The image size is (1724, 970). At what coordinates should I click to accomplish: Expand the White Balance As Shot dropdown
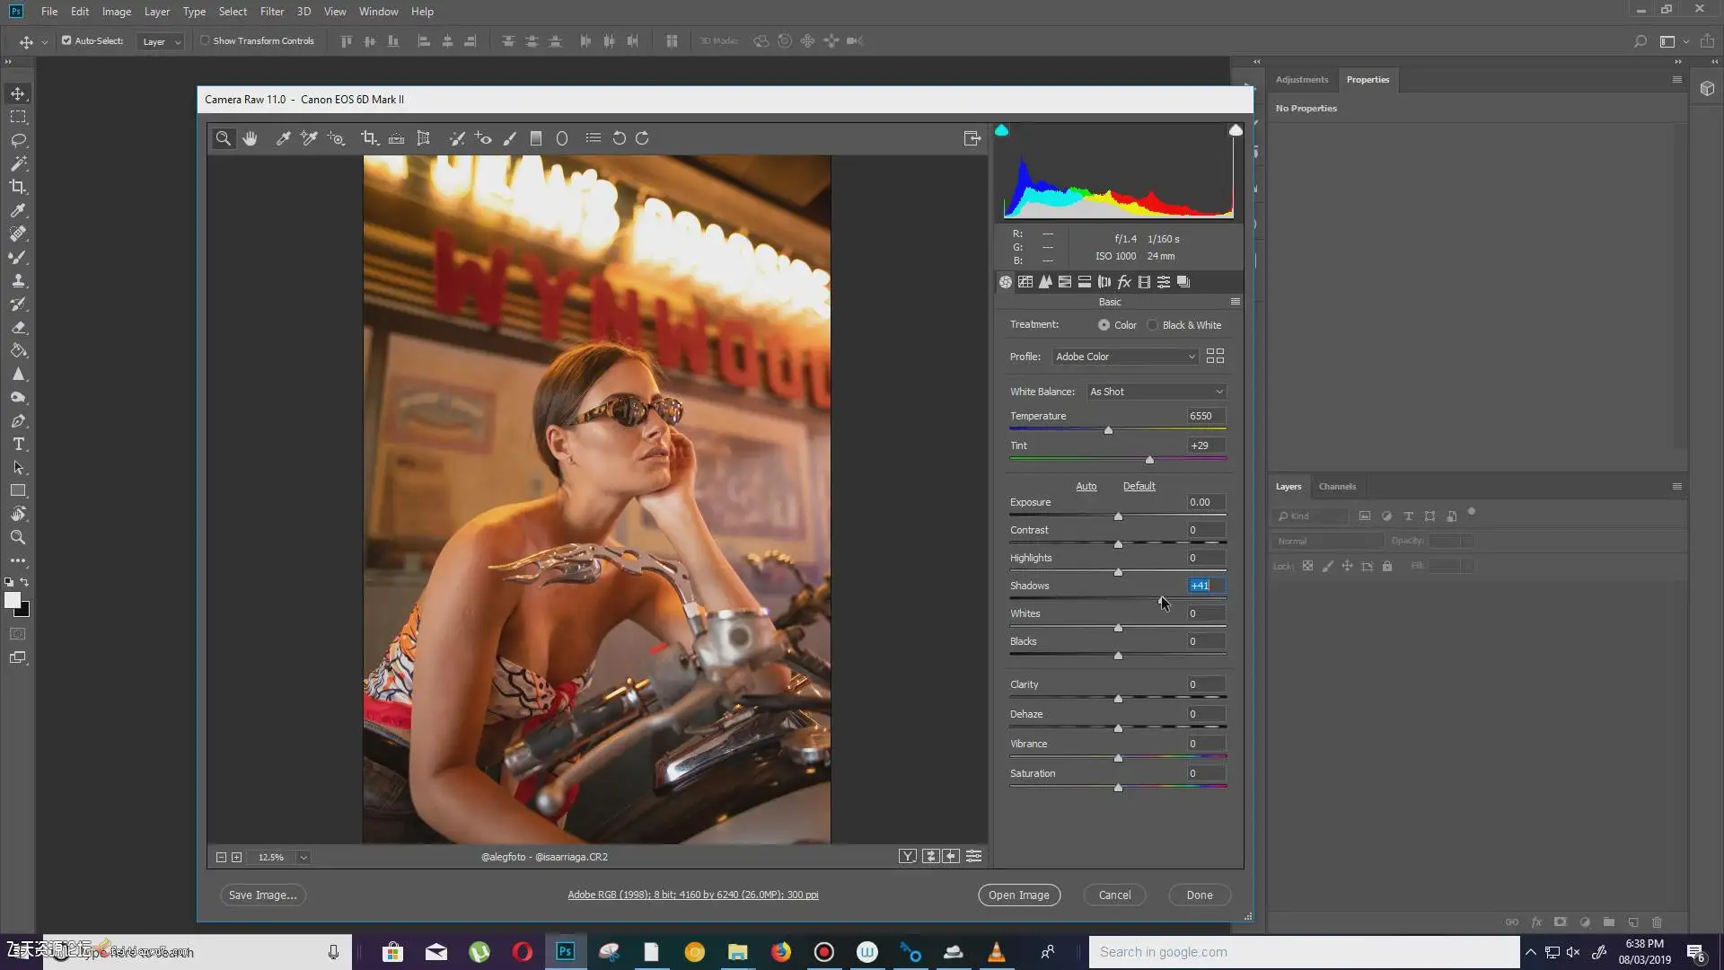[1157, 392]
